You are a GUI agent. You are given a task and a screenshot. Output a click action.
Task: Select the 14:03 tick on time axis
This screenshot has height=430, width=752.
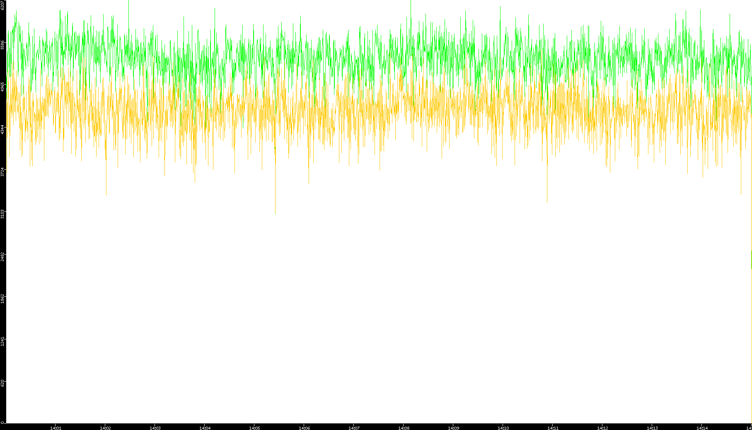[155, 428]
